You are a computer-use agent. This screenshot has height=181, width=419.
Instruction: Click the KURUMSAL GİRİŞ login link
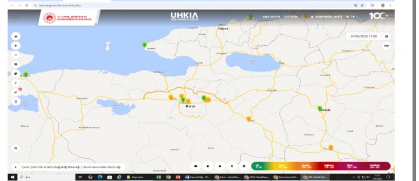tap(326, 17)
